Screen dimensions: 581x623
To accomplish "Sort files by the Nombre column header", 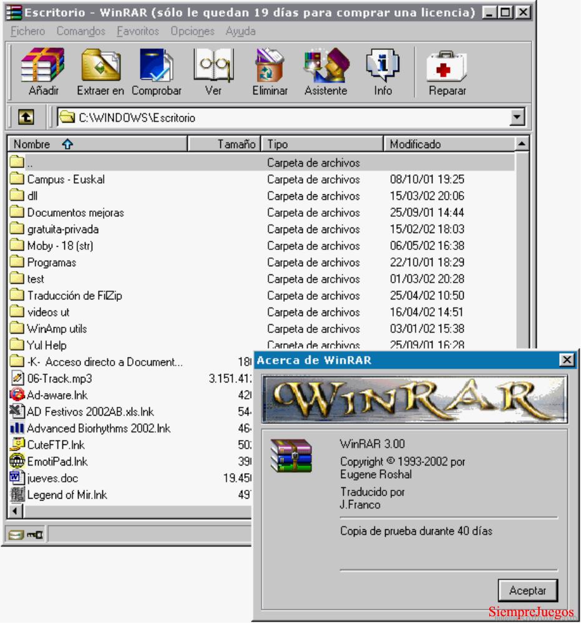I will click(x=97, y=144).
